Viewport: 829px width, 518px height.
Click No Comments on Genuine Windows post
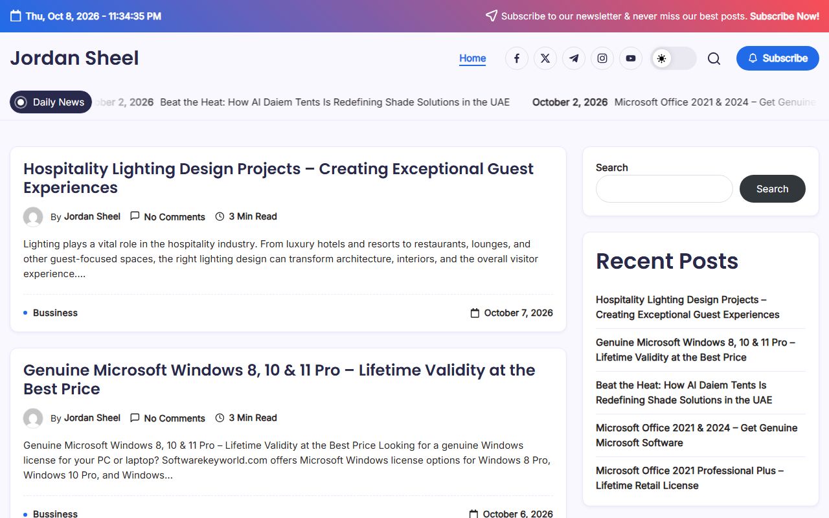174,418
